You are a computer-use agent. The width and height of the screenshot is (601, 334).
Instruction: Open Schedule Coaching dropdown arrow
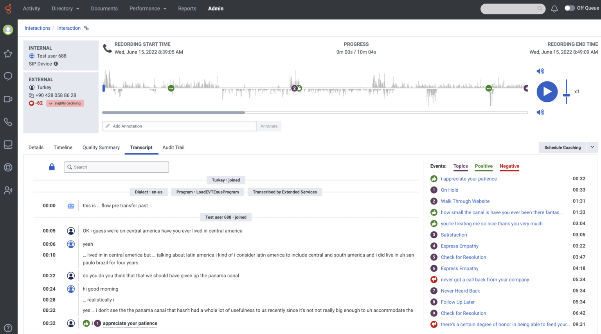tap(592, 147)
